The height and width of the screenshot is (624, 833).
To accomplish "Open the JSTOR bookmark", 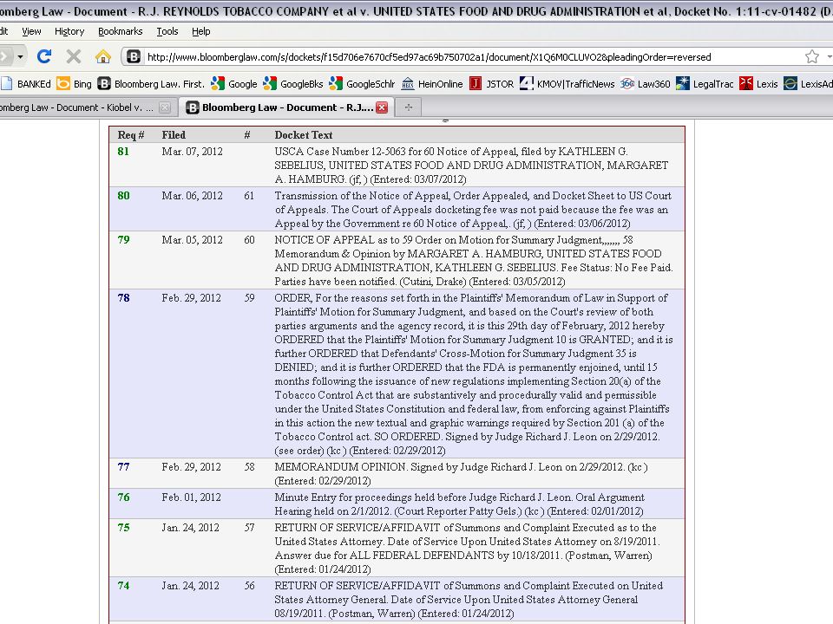I will click(x=491, y=84).
